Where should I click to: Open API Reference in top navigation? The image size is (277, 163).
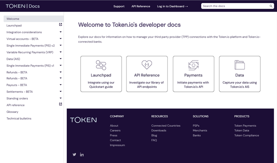tap(141, 6)
